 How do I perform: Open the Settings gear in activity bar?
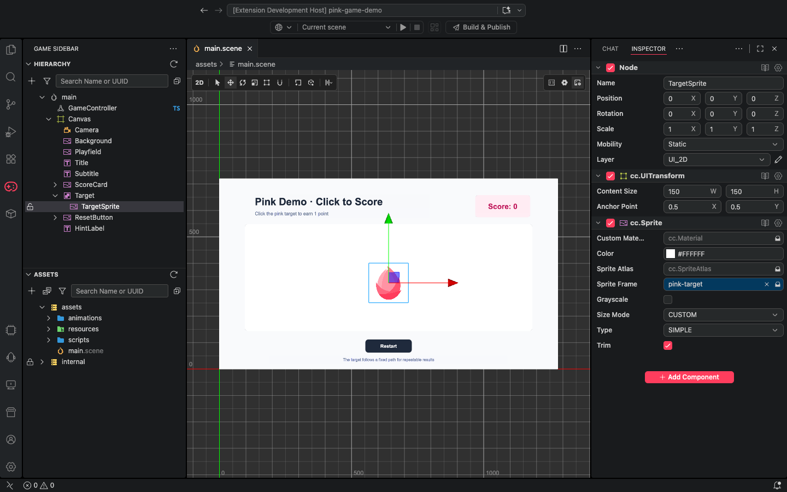click(10, 467)
